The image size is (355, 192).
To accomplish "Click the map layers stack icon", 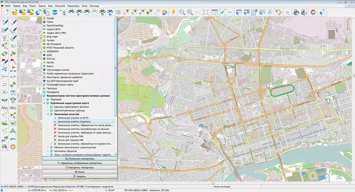I will click(x=54, y=12).
